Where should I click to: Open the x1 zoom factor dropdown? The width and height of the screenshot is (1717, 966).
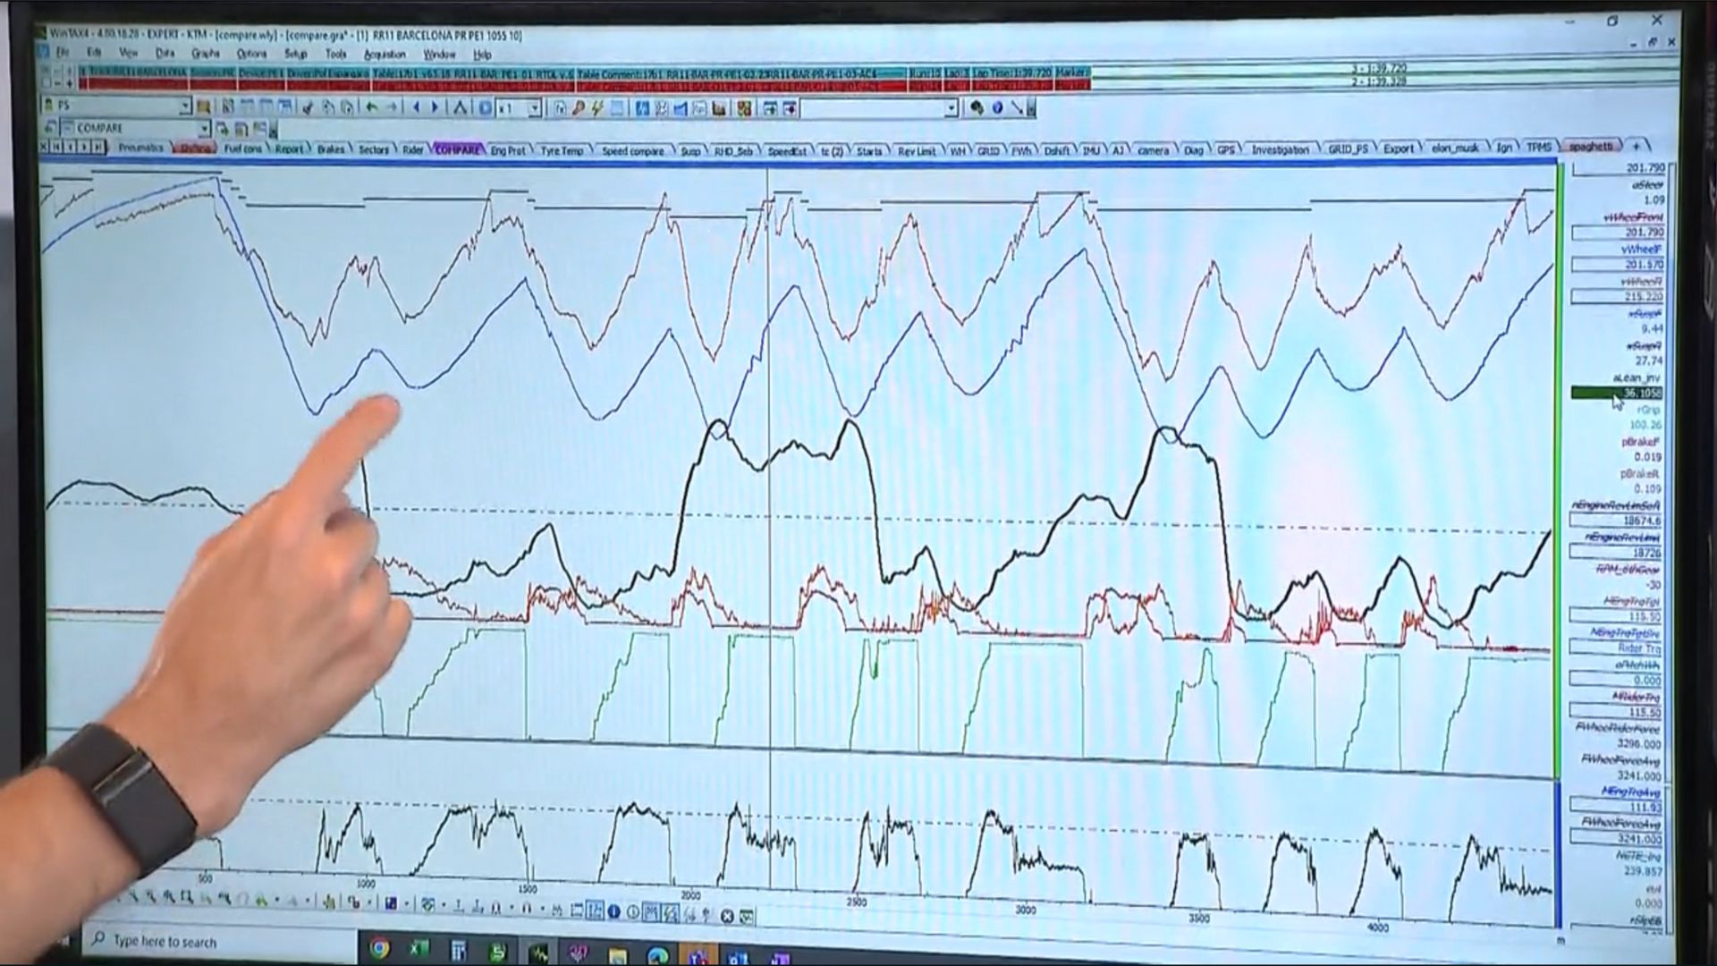(535, 108)
